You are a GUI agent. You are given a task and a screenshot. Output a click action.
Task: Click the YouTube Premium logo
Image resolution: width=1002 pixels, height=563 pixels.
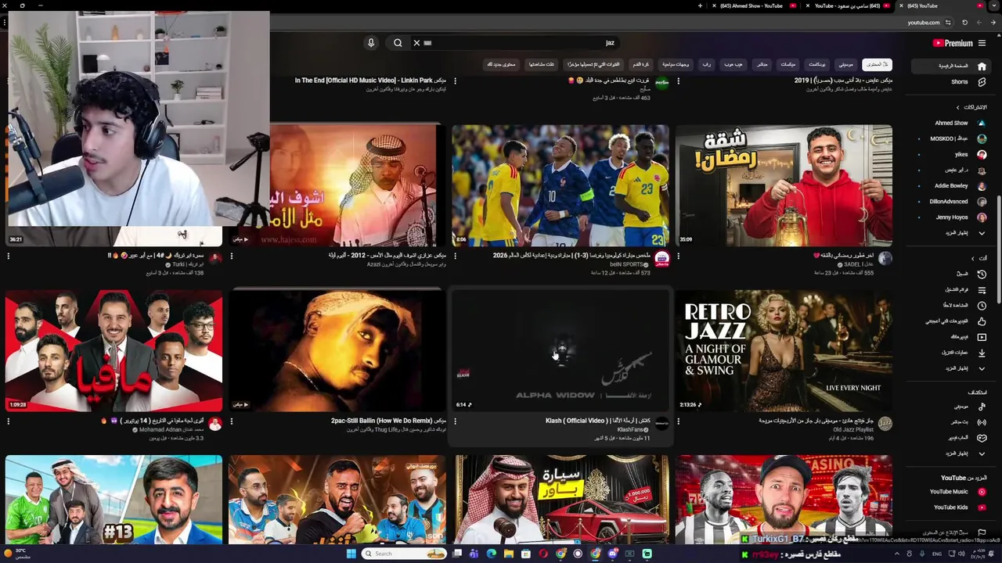953,43
